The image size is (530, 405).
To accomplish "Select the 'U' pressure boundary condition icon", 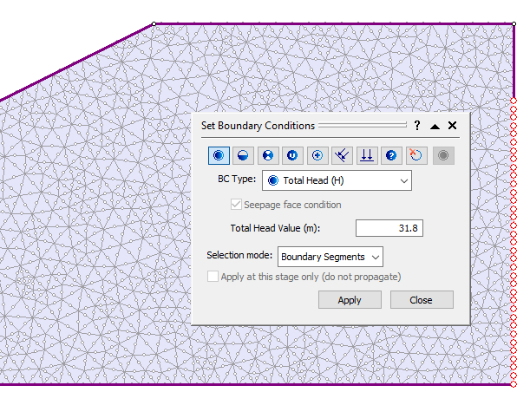I will point(293,155).
